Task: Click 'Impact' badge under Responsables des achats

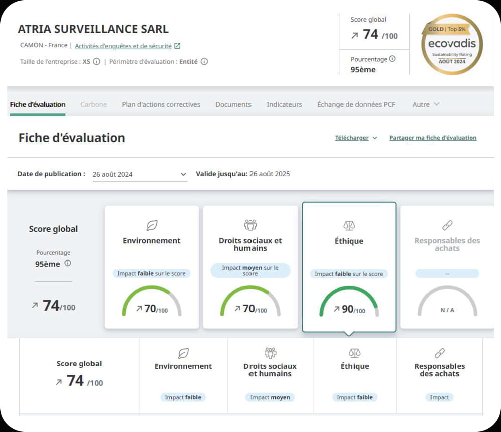Action: click(439, 397)
